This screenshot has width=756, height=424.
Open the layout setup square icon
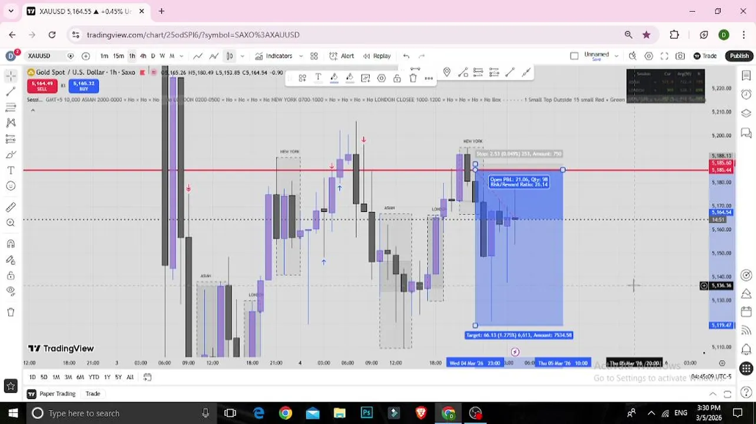pos(574,56)
